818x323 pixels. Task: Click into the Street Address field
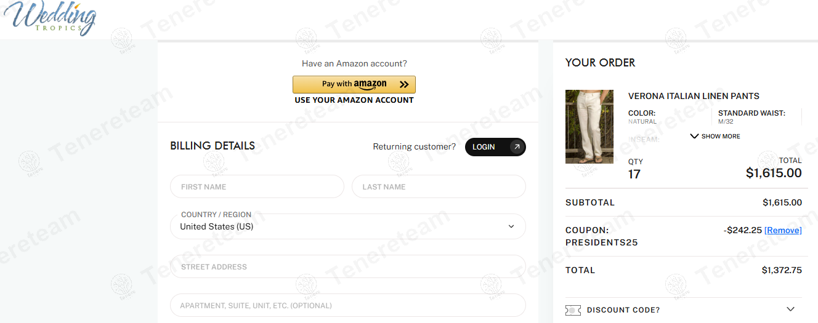pyautogui.click(x=348, y=267)
